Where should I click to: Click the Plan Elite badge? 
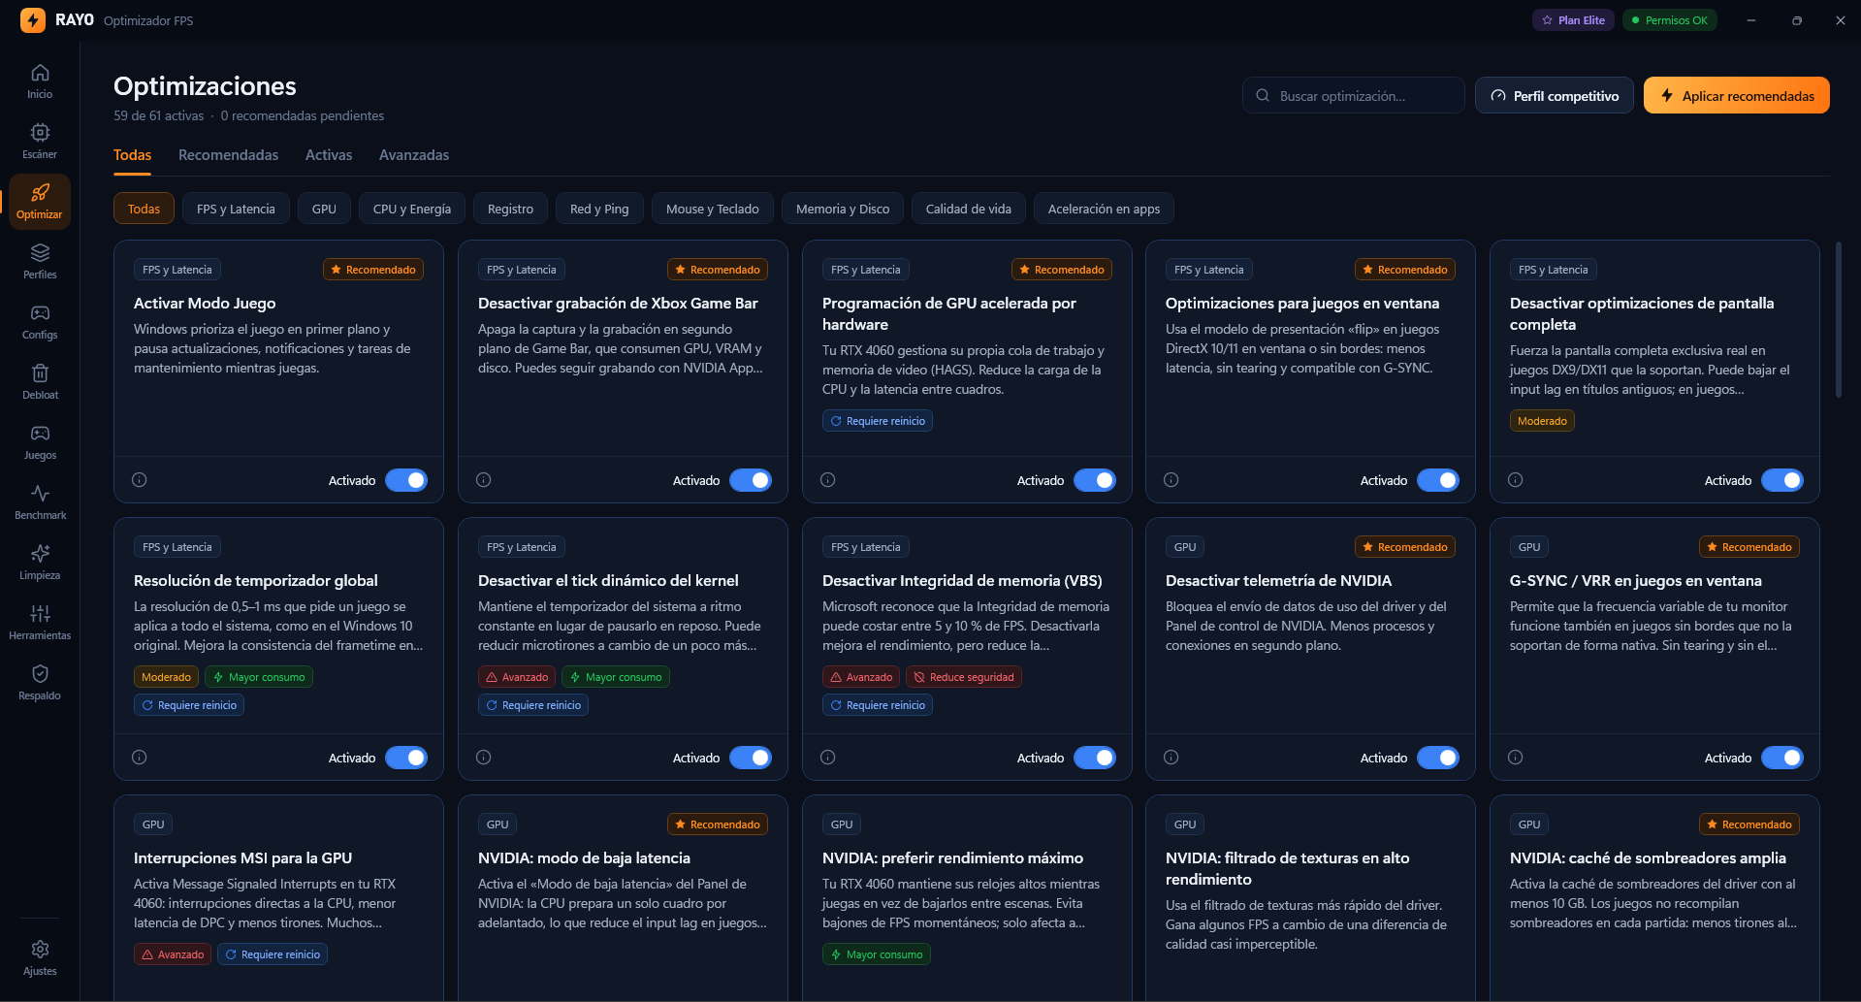click(1573, 20)
